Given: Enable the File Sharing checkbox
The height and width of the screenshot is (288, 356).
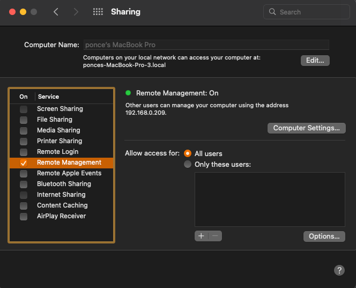Looking at the screenshot, I should coord(24,120).
